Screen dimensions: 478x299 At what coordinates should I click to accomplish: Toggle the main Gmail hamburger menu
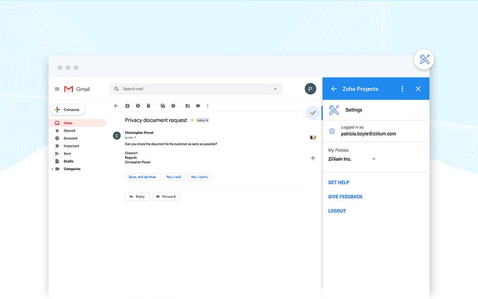pyautogui.click(x=57, y=89)
